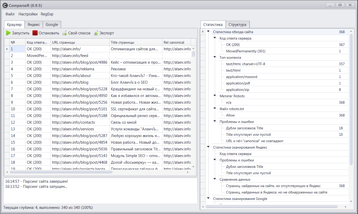This screenshot has height=214, width=358.
Task: Collapse the Статистика сканирования Яндекс node
Action: (x=208, y=147)
